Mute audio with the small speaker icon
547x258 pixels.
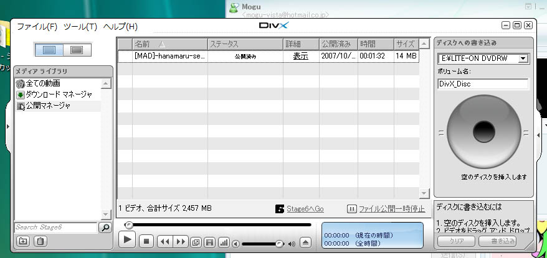tap(236, 244)
